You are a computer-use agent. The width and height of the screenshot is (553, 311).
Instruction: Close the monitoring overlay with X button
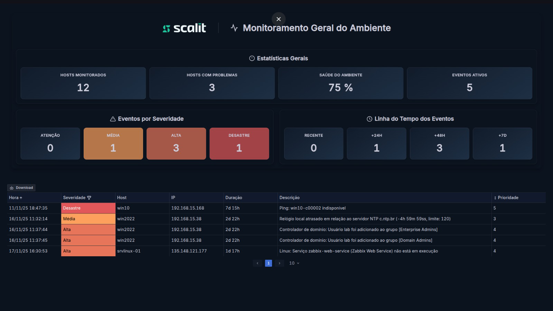[279, 19]
